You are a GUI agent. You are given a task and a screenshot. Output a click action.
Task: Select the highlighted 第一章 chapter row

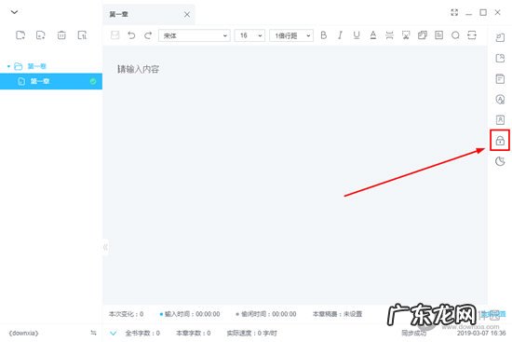(51, 81)
